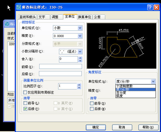Decrease 舍入 value with down arrow
Screen dimensions: 161x132
[x=80, y=61]
